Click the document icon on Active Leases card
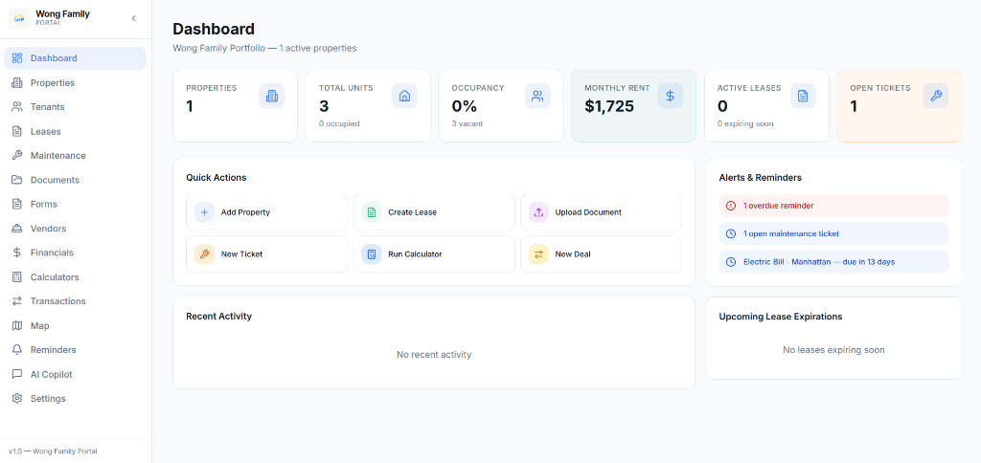Image resolution: width=981 pixels, height=463 pixels. tap(803, 96)
